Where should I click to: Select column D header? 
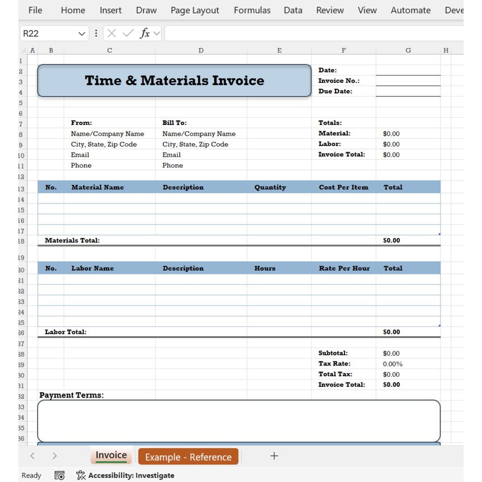(201, 50)
